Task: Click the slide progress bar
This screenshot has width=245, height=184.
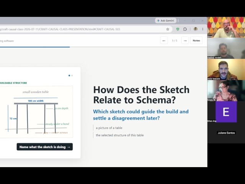Action: pos(104,47)
